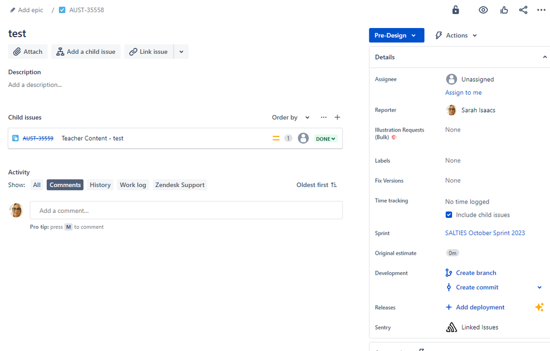Open the AUST-35559 child issue link
This screenshot has height=351, width=550.
[x=38, y=139]
